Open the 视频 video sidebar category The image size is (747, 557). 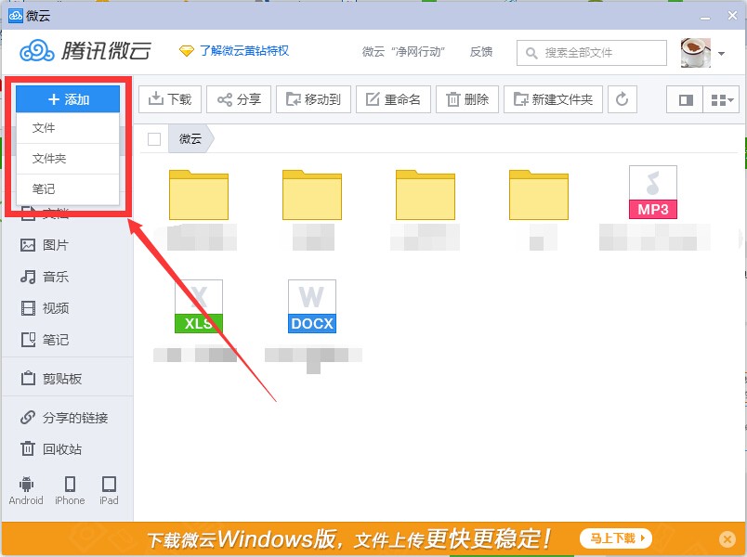[x=45, y=308]
